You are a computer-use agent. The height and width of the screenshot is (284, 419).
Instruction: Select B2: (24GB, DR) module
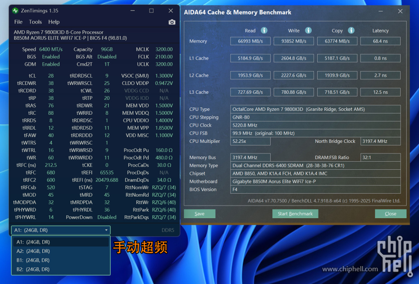[61, 269]
